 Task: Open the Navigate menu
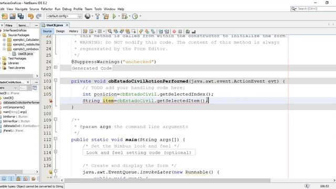(x=21, y=9)
